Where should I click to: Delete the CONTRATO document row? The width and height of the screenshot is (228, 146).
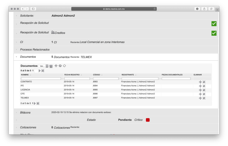coord(204,82)
